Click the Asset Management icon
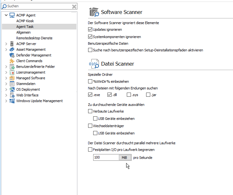 12,49
